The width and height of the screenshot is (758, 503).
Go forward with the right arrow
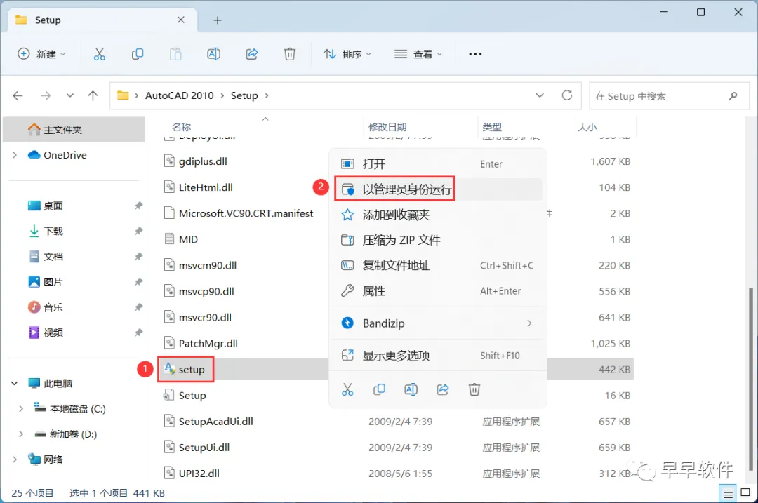46,95
